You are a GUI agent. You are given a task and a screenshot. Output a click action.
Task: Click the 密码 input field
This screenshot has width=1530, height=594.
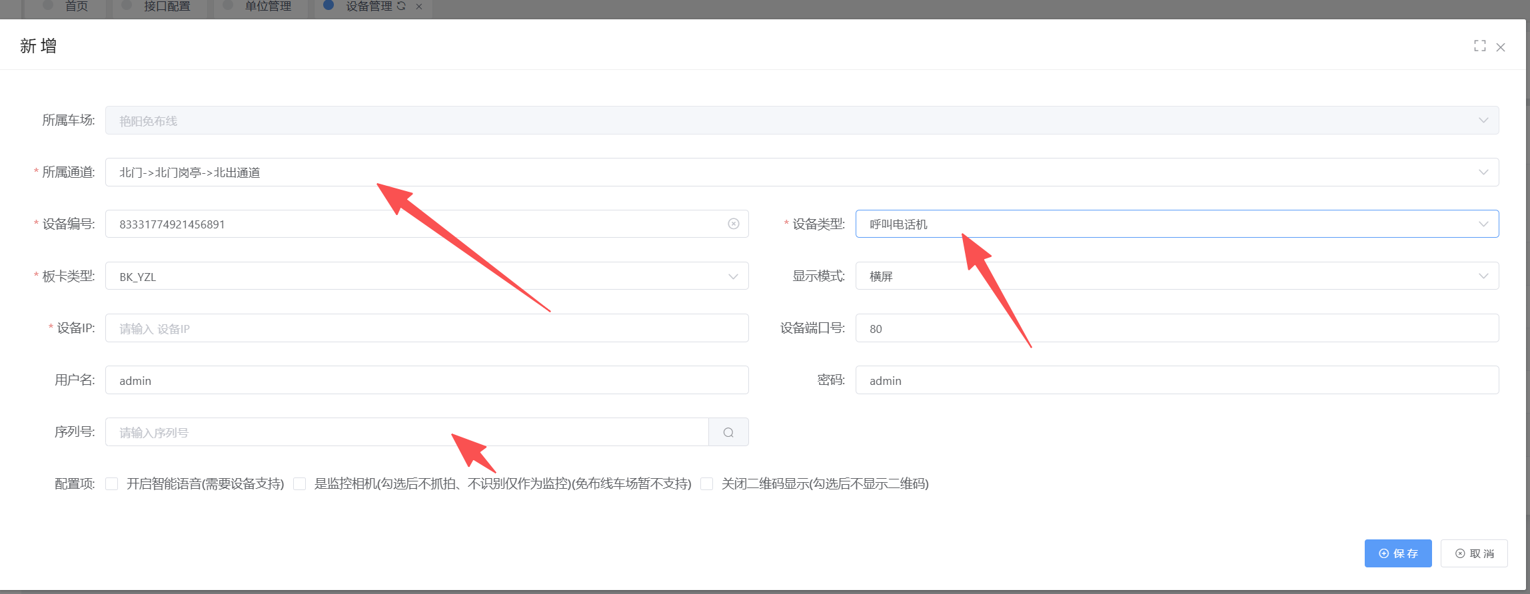(1177, 380)
